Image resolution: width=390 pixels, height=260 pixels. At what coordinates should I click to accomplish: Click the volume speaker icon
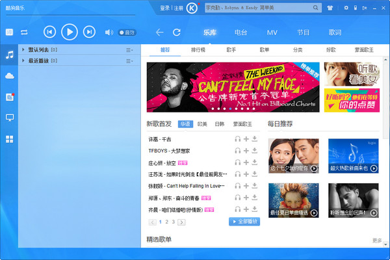coord(109,32)
